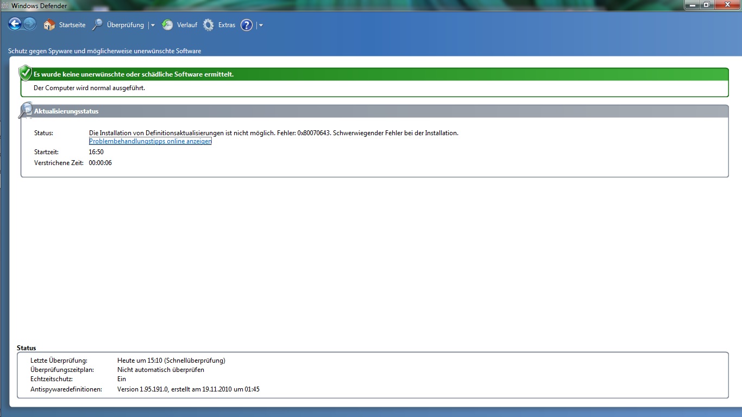This screenshot has height=417, width=742.
Task: Open the Verlauf history clock icon
Action: (x=167, y=25)
